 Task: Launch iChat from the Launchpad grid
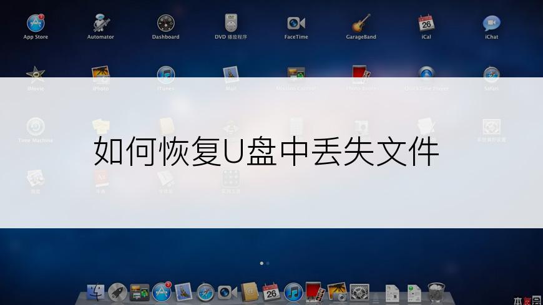point(491,23)
